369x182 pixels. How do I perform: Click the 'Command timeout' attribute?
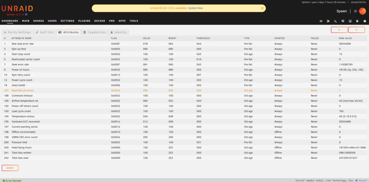22,96
